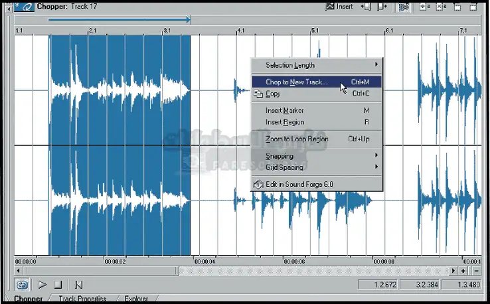Image resolution: width=490 pixels, height=304 pixels.
Task: Click the move track view cursor right icon
Action: pyautogui.click(x=382, y=7)
